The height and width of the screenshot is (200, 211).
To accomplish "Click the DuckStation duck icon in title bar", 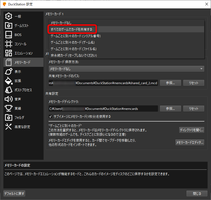I will click(x=4, y=4).
